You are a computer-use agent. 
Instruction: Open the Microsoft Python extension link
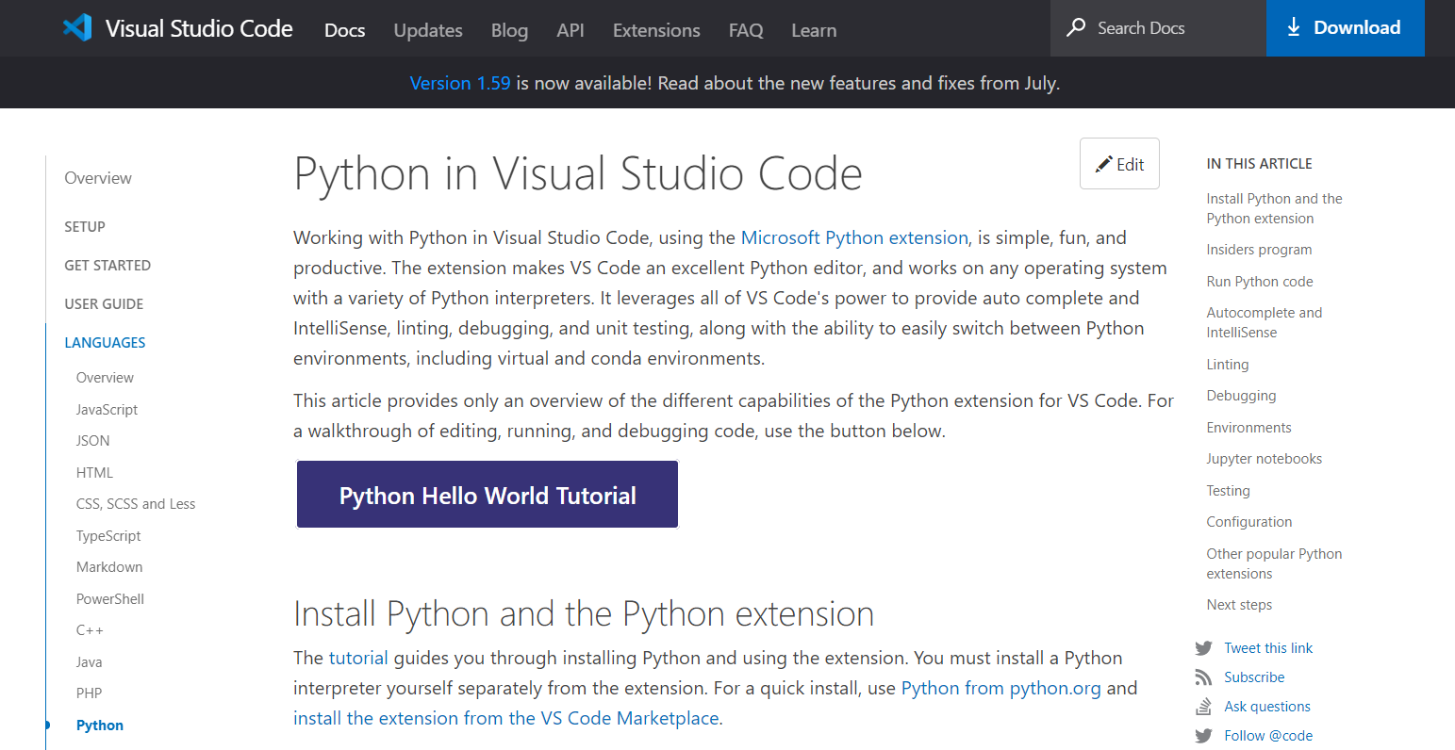point(854,237)
